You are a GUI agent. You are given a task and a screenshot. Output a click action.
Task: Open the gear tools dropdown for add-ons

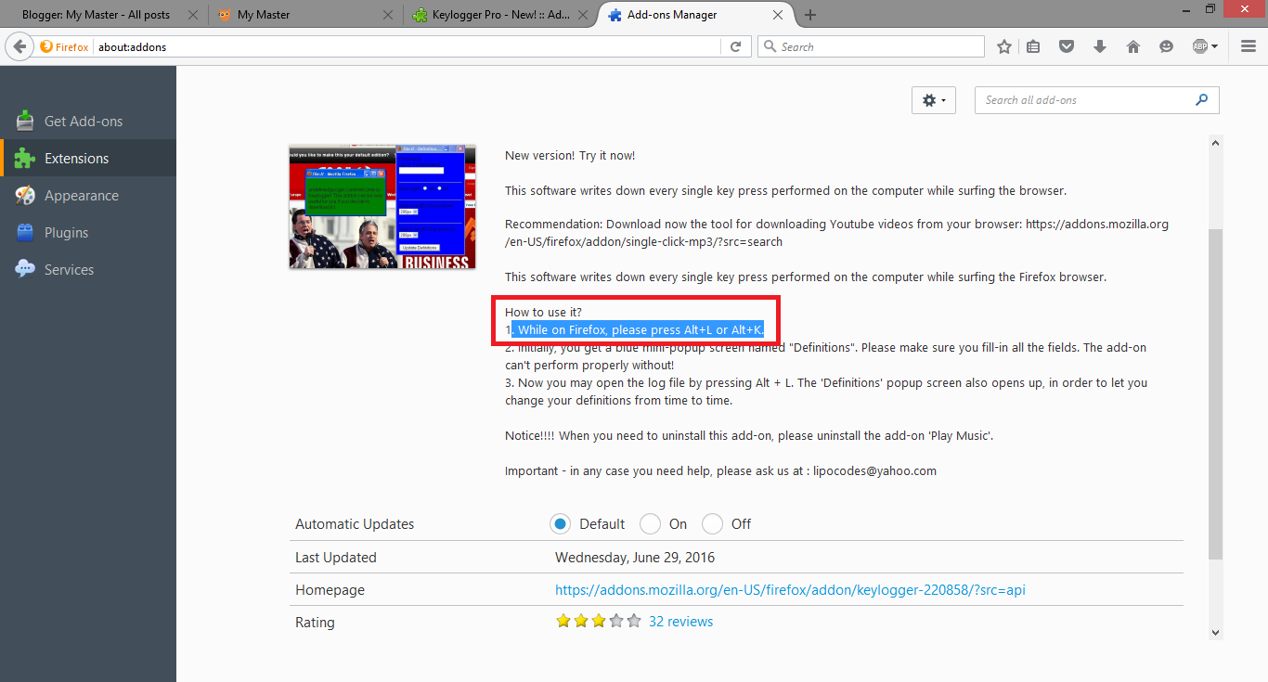[x=934, y=100]
